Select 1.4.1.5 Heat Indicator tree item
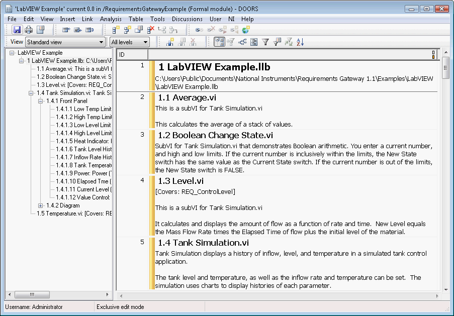 pyautogui.click(x=83, y=141)
